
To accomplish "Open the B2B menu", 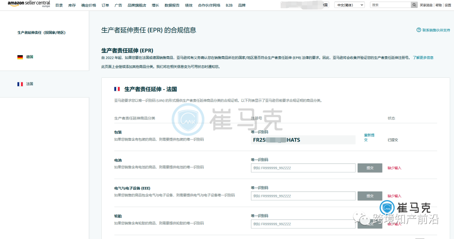I will click(229, 5).
